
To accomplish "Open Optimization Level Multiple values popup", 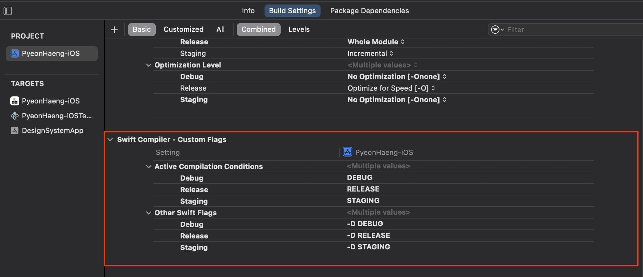I will 382,65.
